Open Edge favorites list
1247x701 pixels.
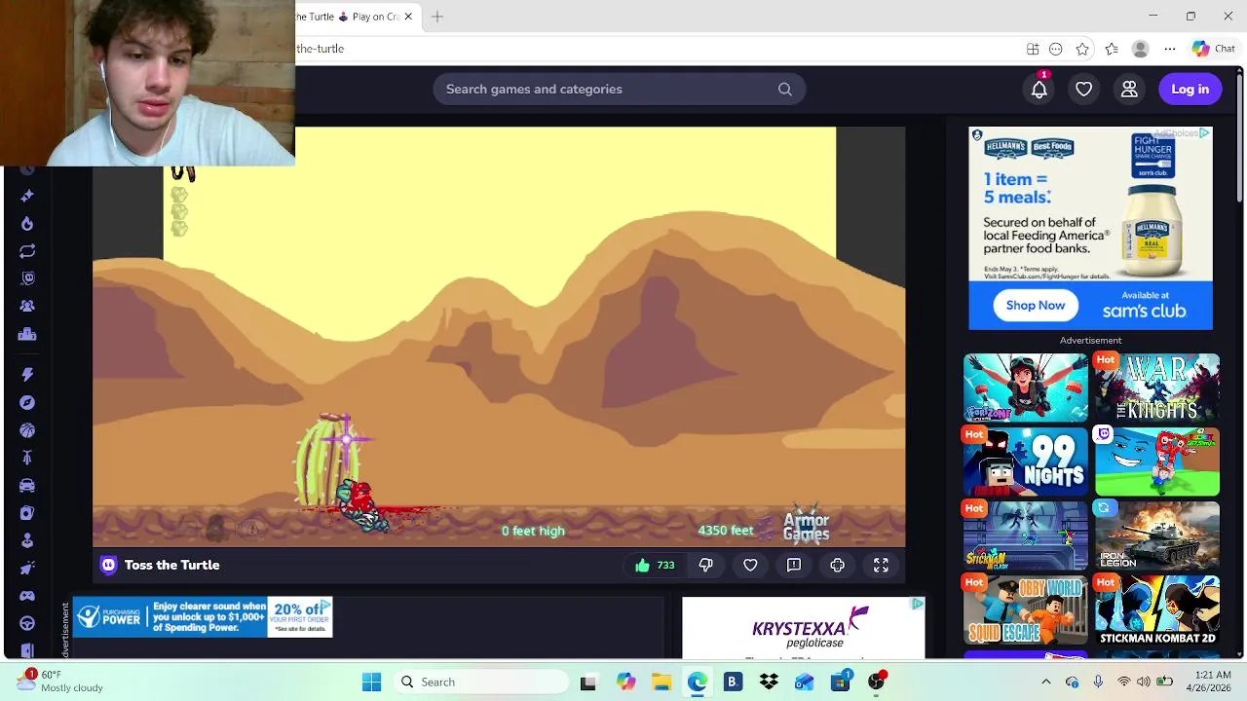(x=1112, y=49)
